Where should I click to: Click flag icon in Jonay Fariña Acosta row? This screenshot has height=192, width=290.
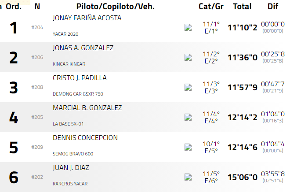click(x=188, y=27)
